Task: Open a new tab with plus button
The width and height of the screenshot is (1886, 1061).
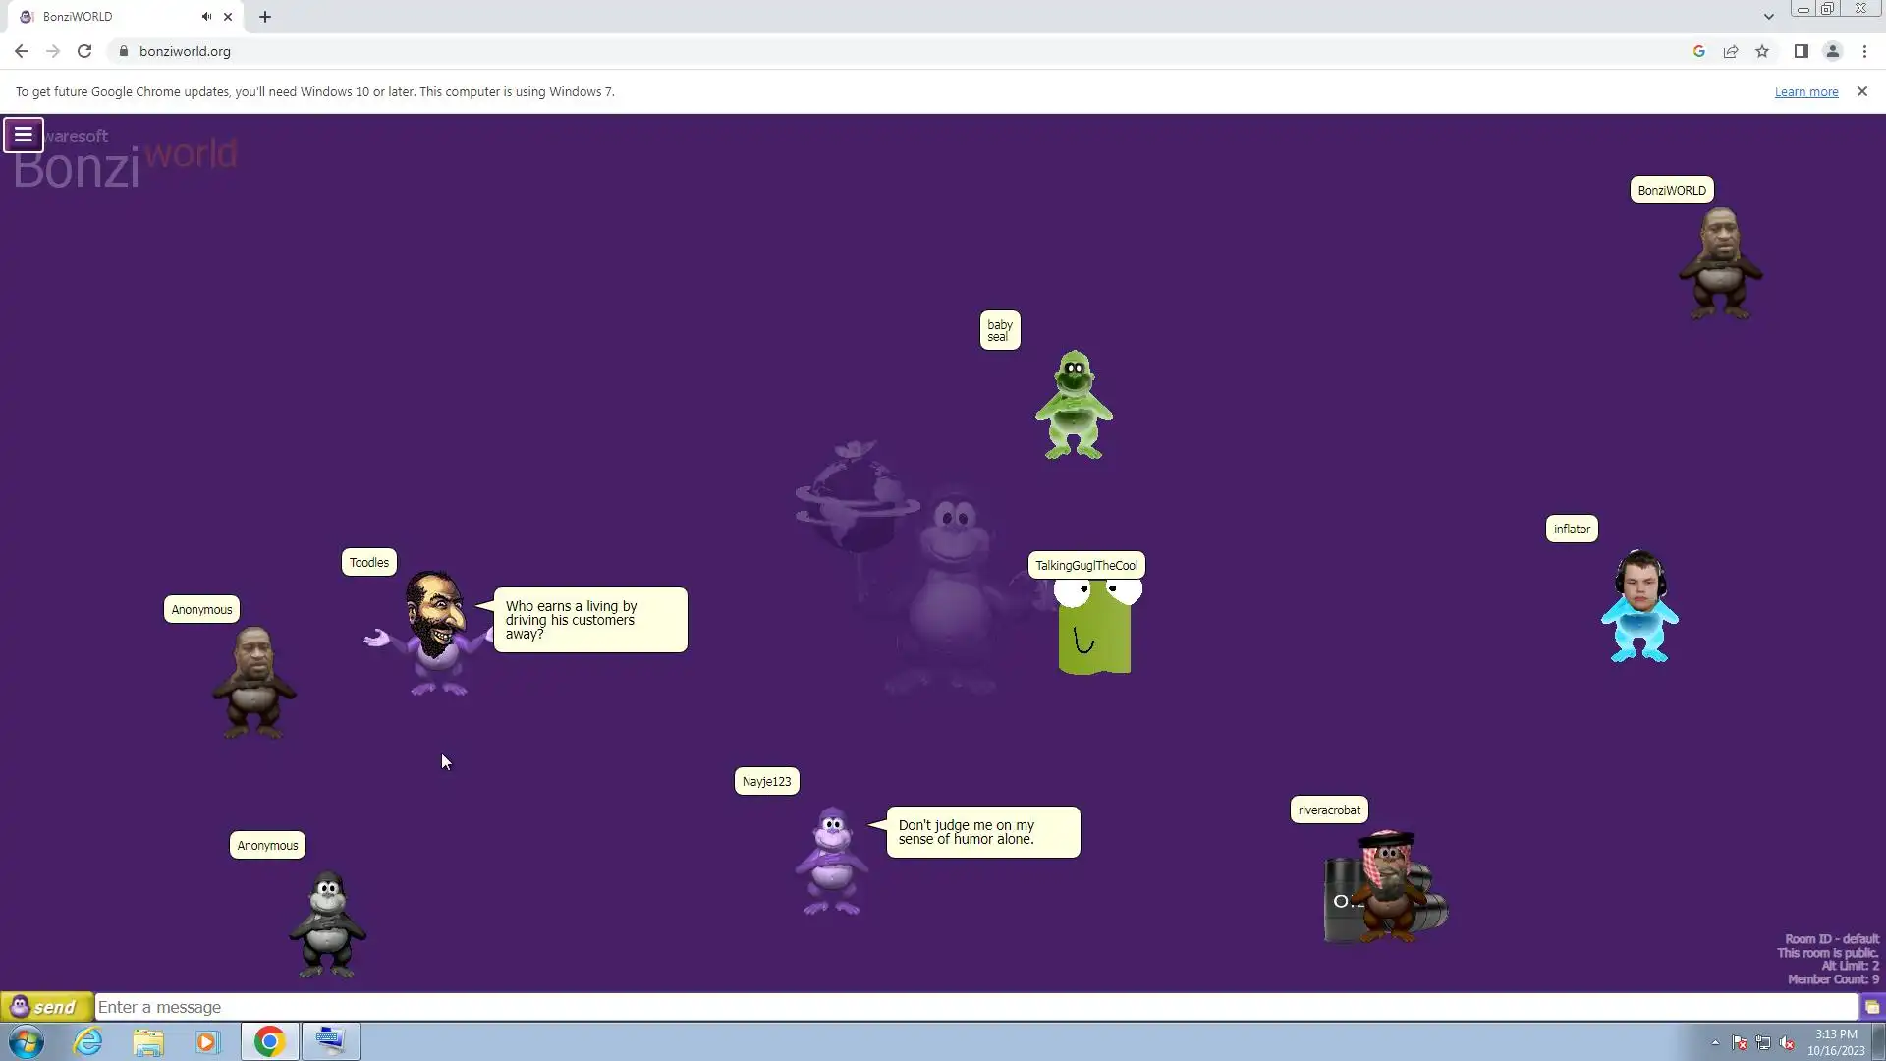Action: (265, 17)
